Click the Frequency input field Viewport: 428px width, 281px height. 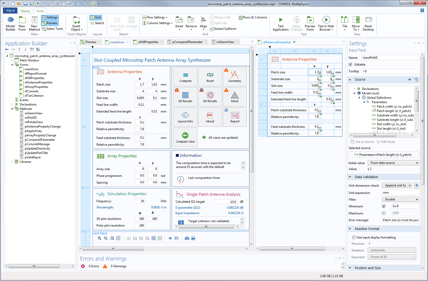[x=140, y=201]
